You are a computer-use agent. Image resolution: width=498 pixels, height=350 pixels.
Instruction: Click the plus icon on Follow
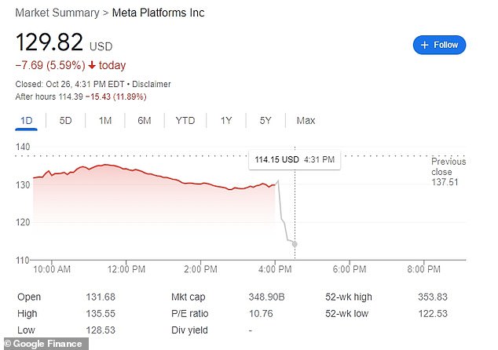point(425,45)
